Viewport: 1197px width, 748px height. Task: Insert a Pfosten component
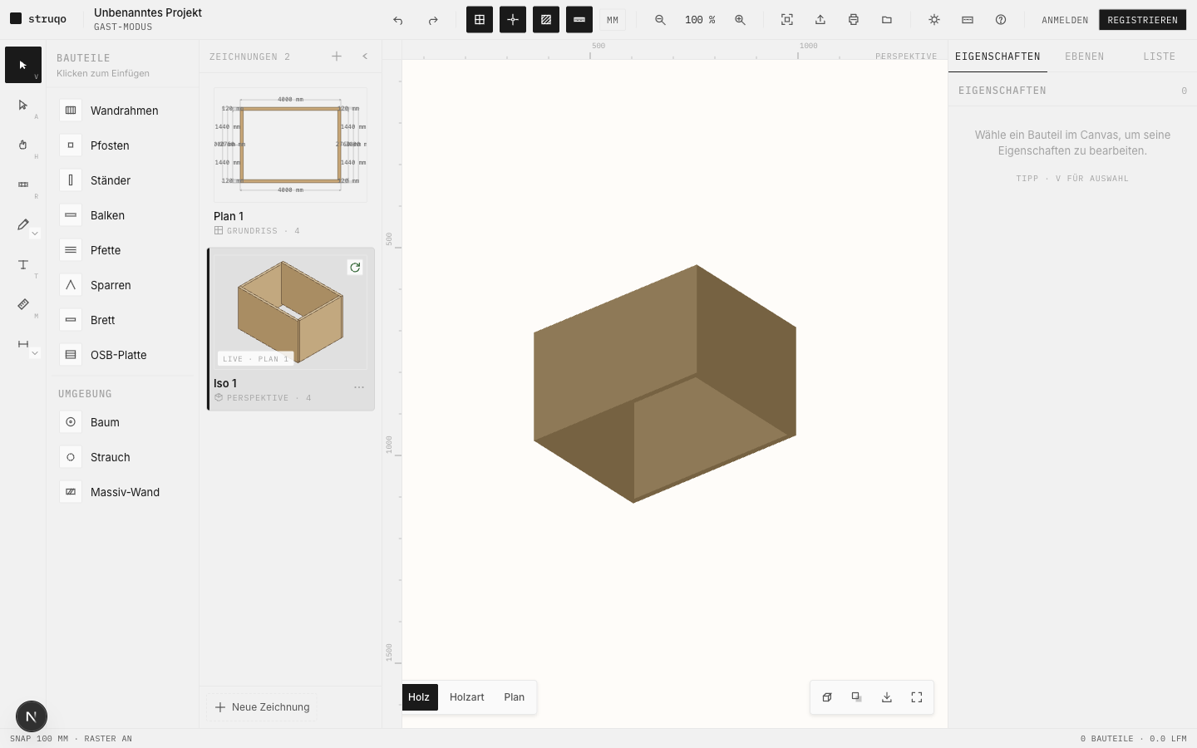(x=123, y=145)
